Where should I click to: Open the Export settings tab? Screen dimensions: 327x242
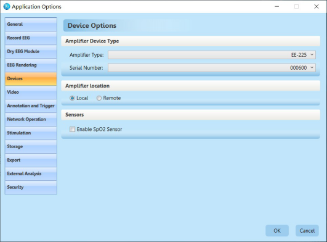[31, 161]
